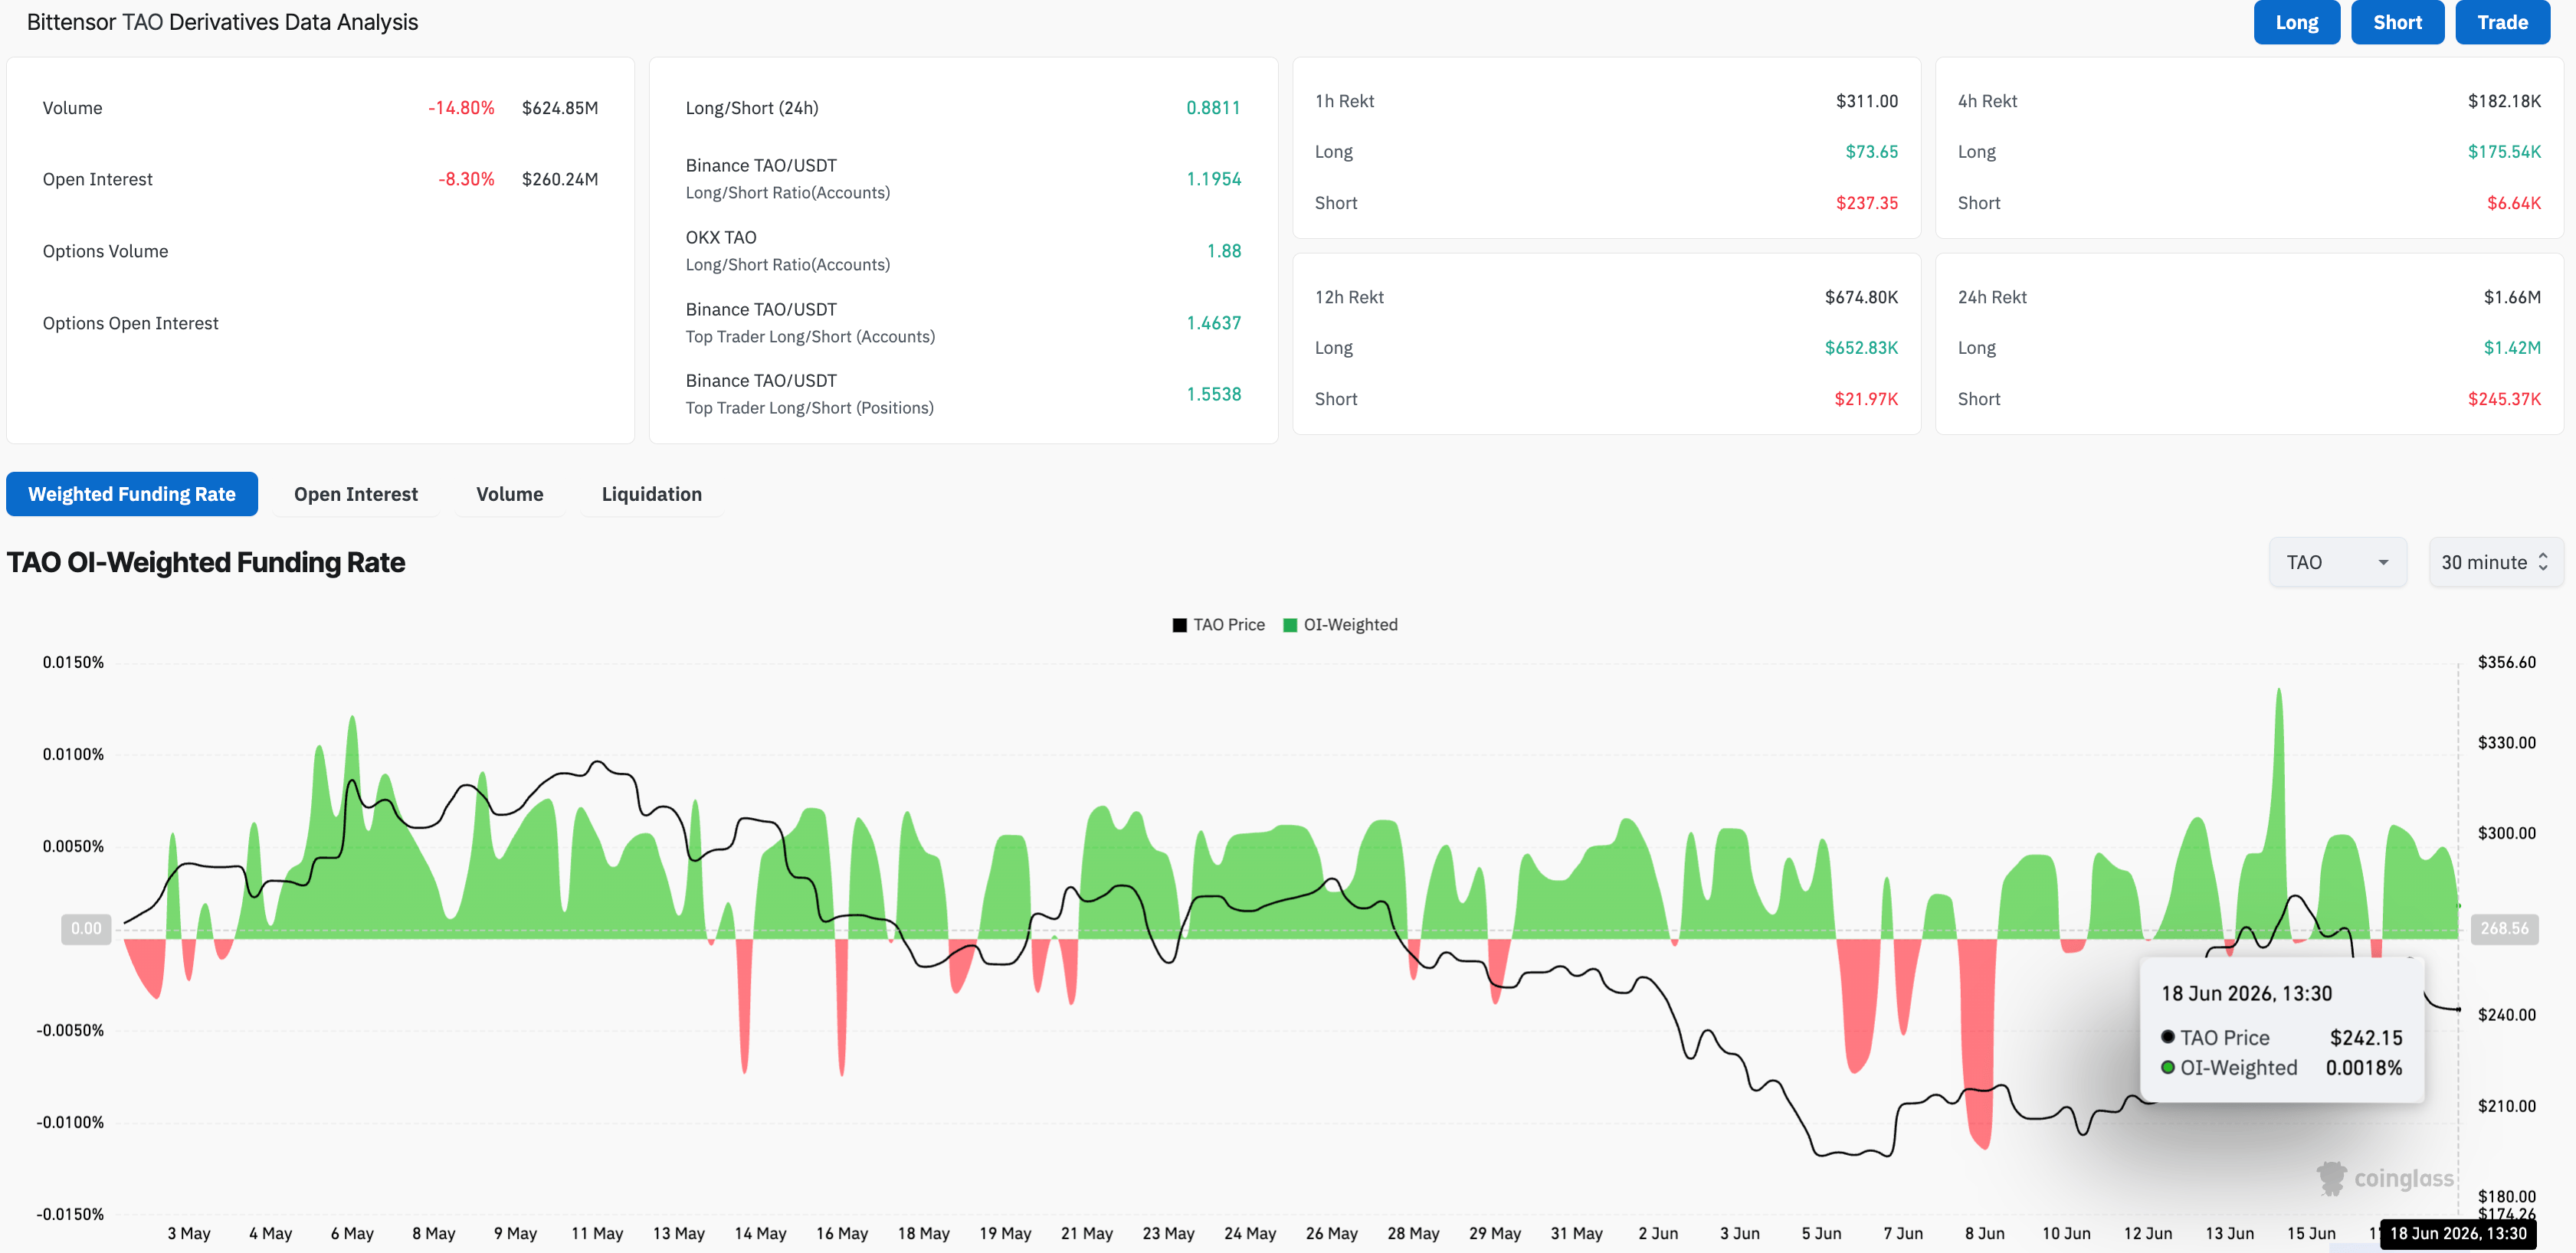
Task: Click the Binance Long/Short Ratio value 1.1954
Action: pos(1213,179)
